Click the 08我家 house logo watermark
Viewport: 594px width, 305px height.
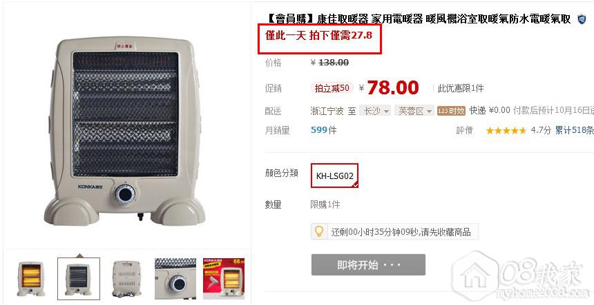[x=475, y=276]
